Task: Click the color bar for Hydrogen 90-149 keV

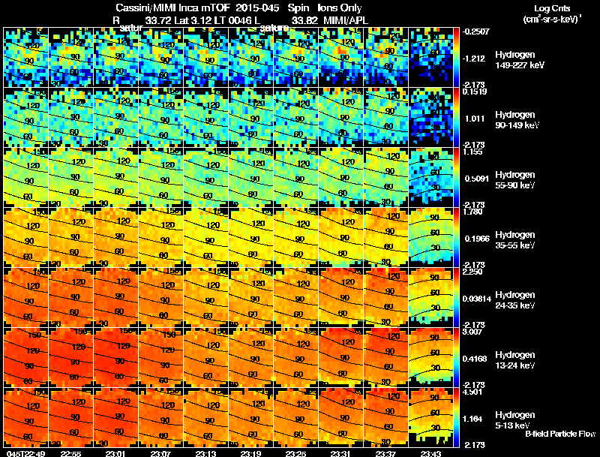Action: click(456, 118)
